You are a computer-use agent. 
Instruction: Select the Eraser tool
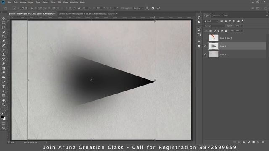click(3, 64)
